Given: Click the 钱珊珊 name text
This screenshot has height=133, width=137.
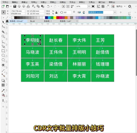Looking at the screenshot, I should click(x=102, y=64).
